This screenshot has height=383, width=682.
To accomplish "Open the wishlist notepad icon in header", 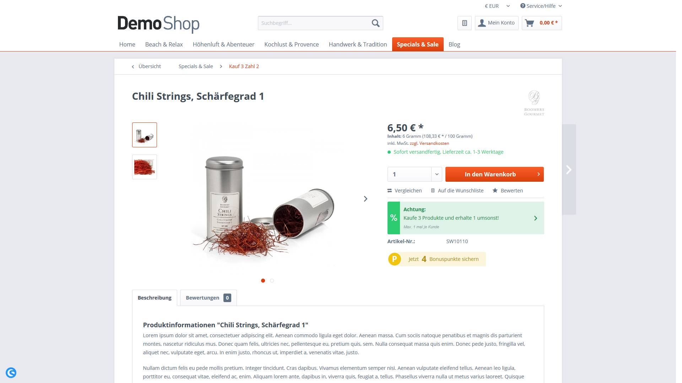I will click(464, 23).
